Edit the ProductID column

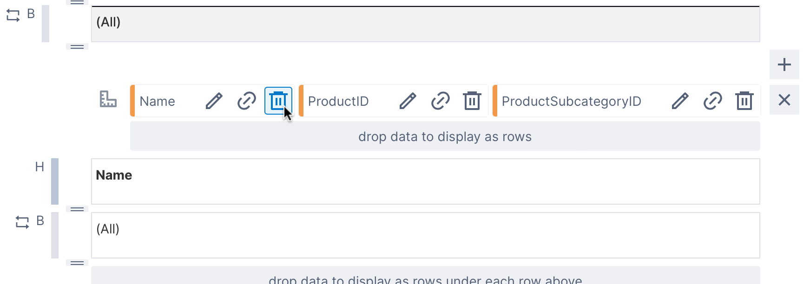click(408, 101)
